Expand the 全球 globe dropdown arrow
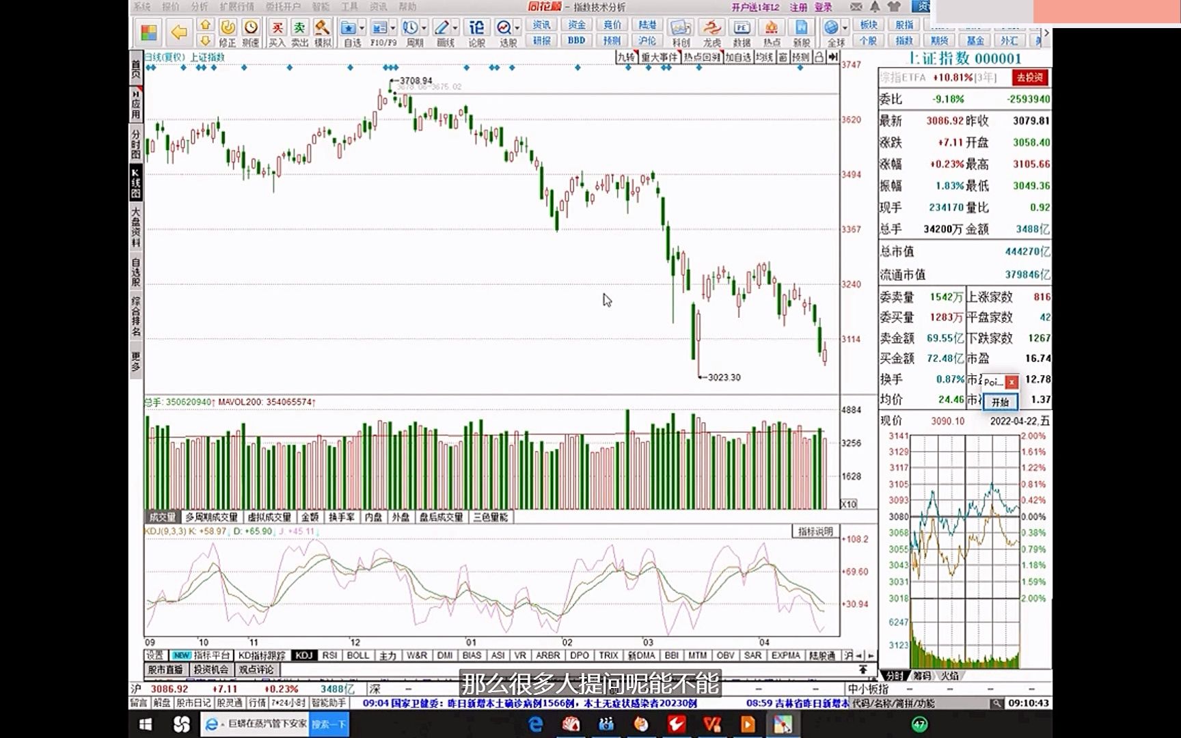This screenshot has width=1181, height=738. pyautogui.click(x=845, y=27)
